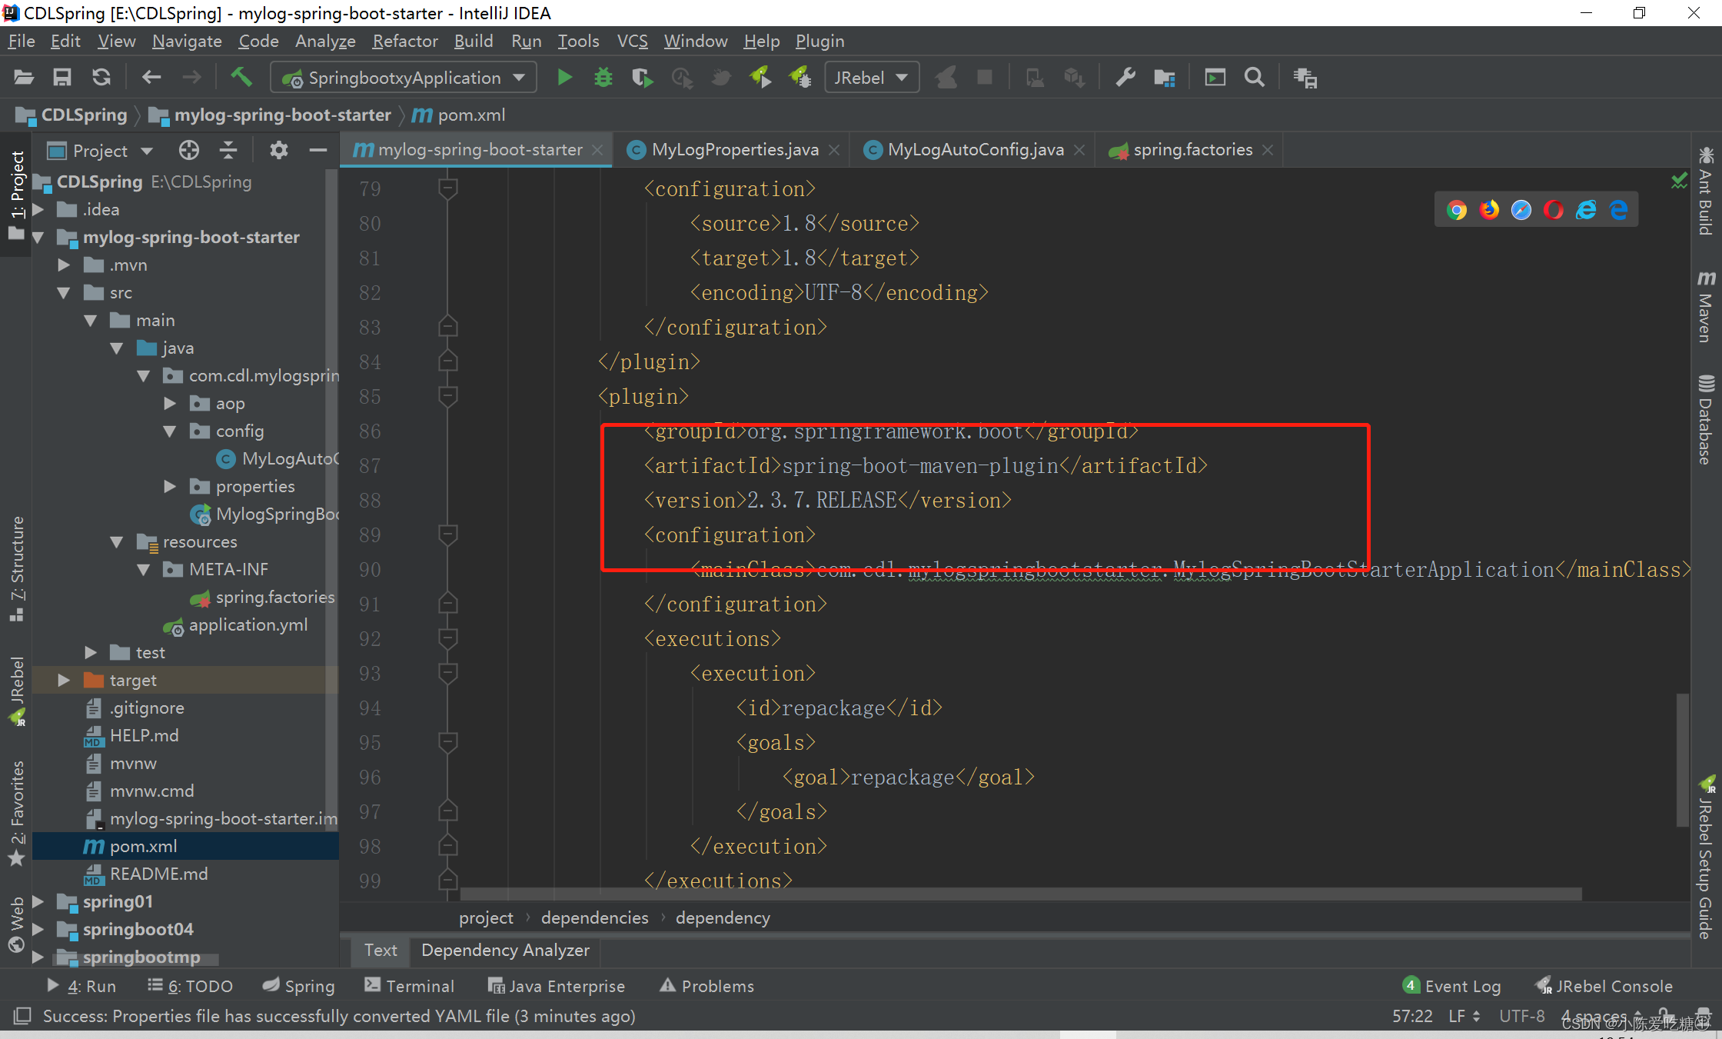
Task: Expand the target folder
Action: [64, 680]
